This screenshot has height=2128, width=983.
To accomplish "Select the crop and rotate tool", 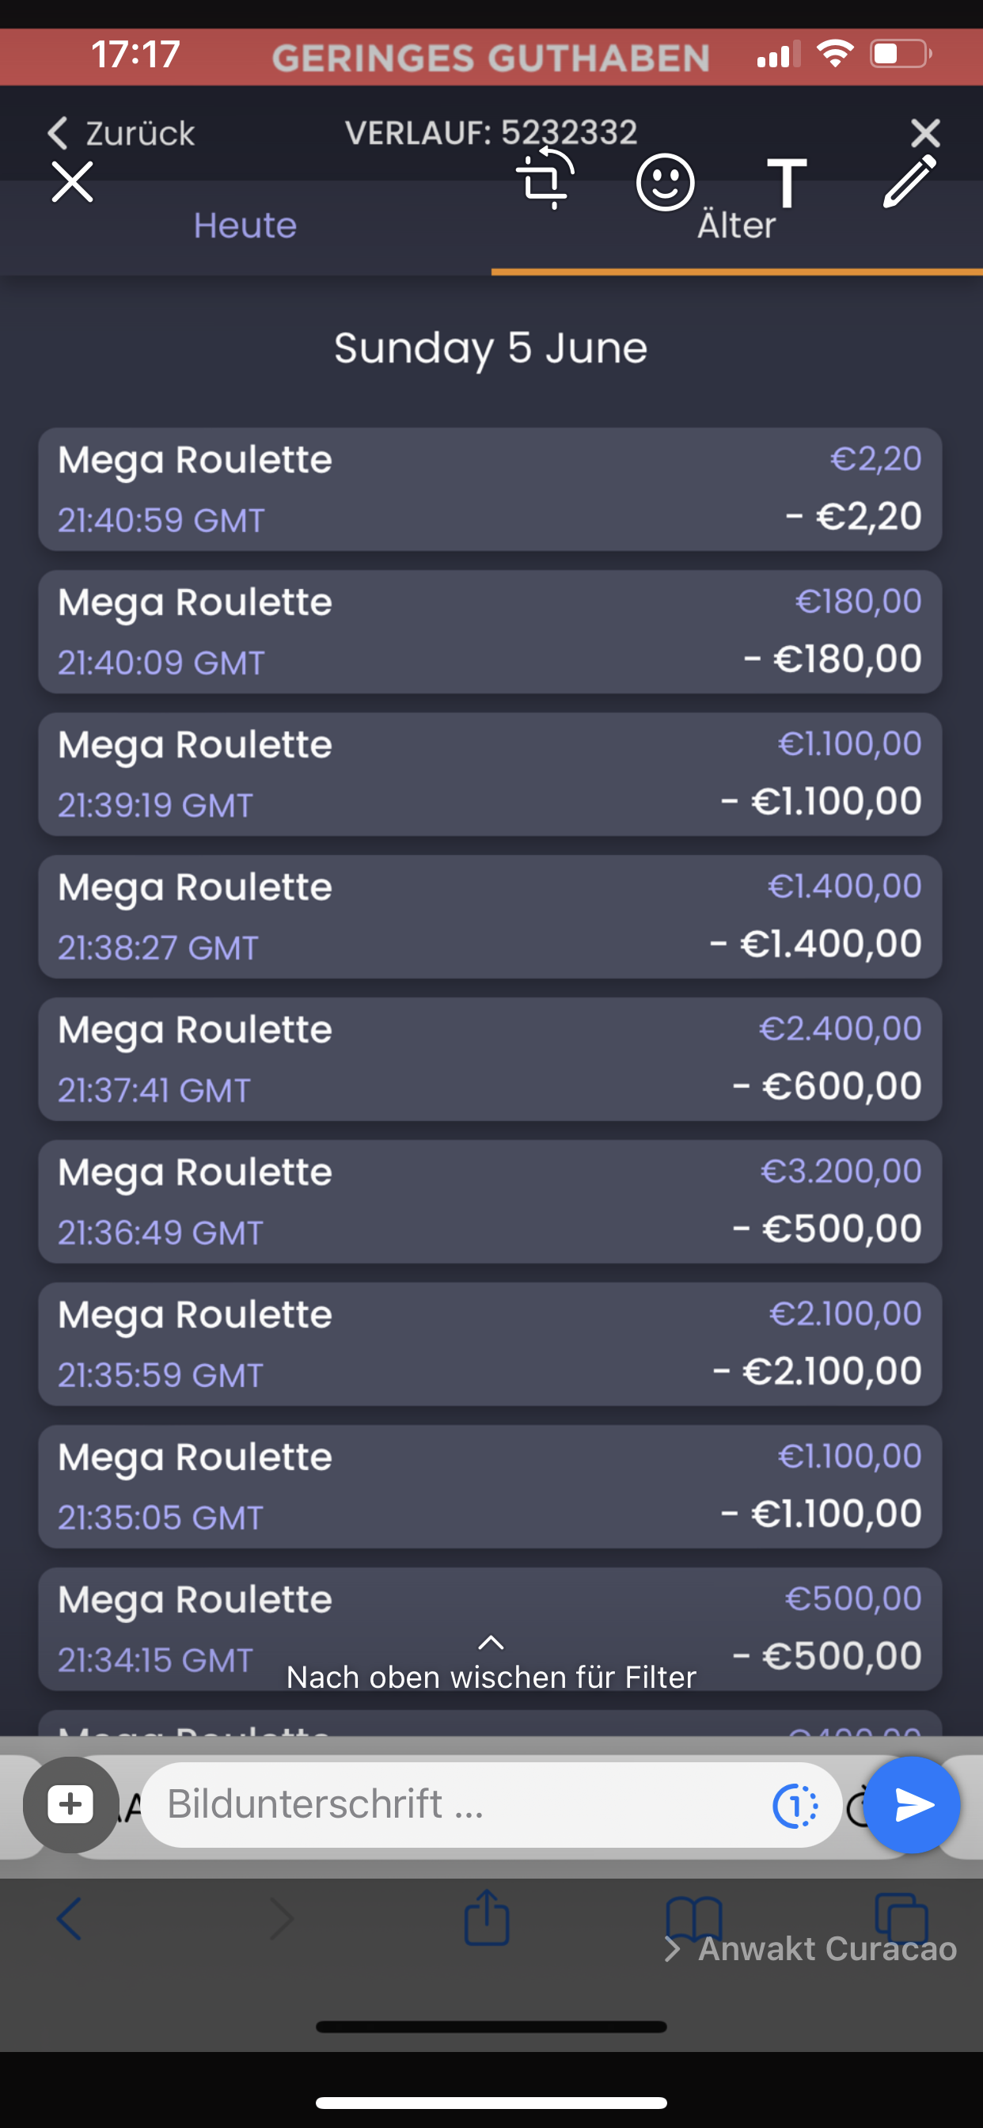I will tap(545, 179).
